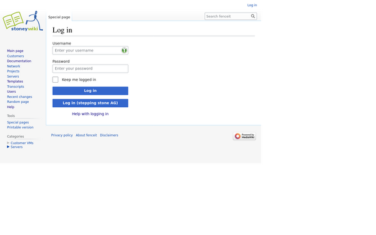
Task: Open Servers link in navigation sidebar
Action: click(x=13, y=76)
